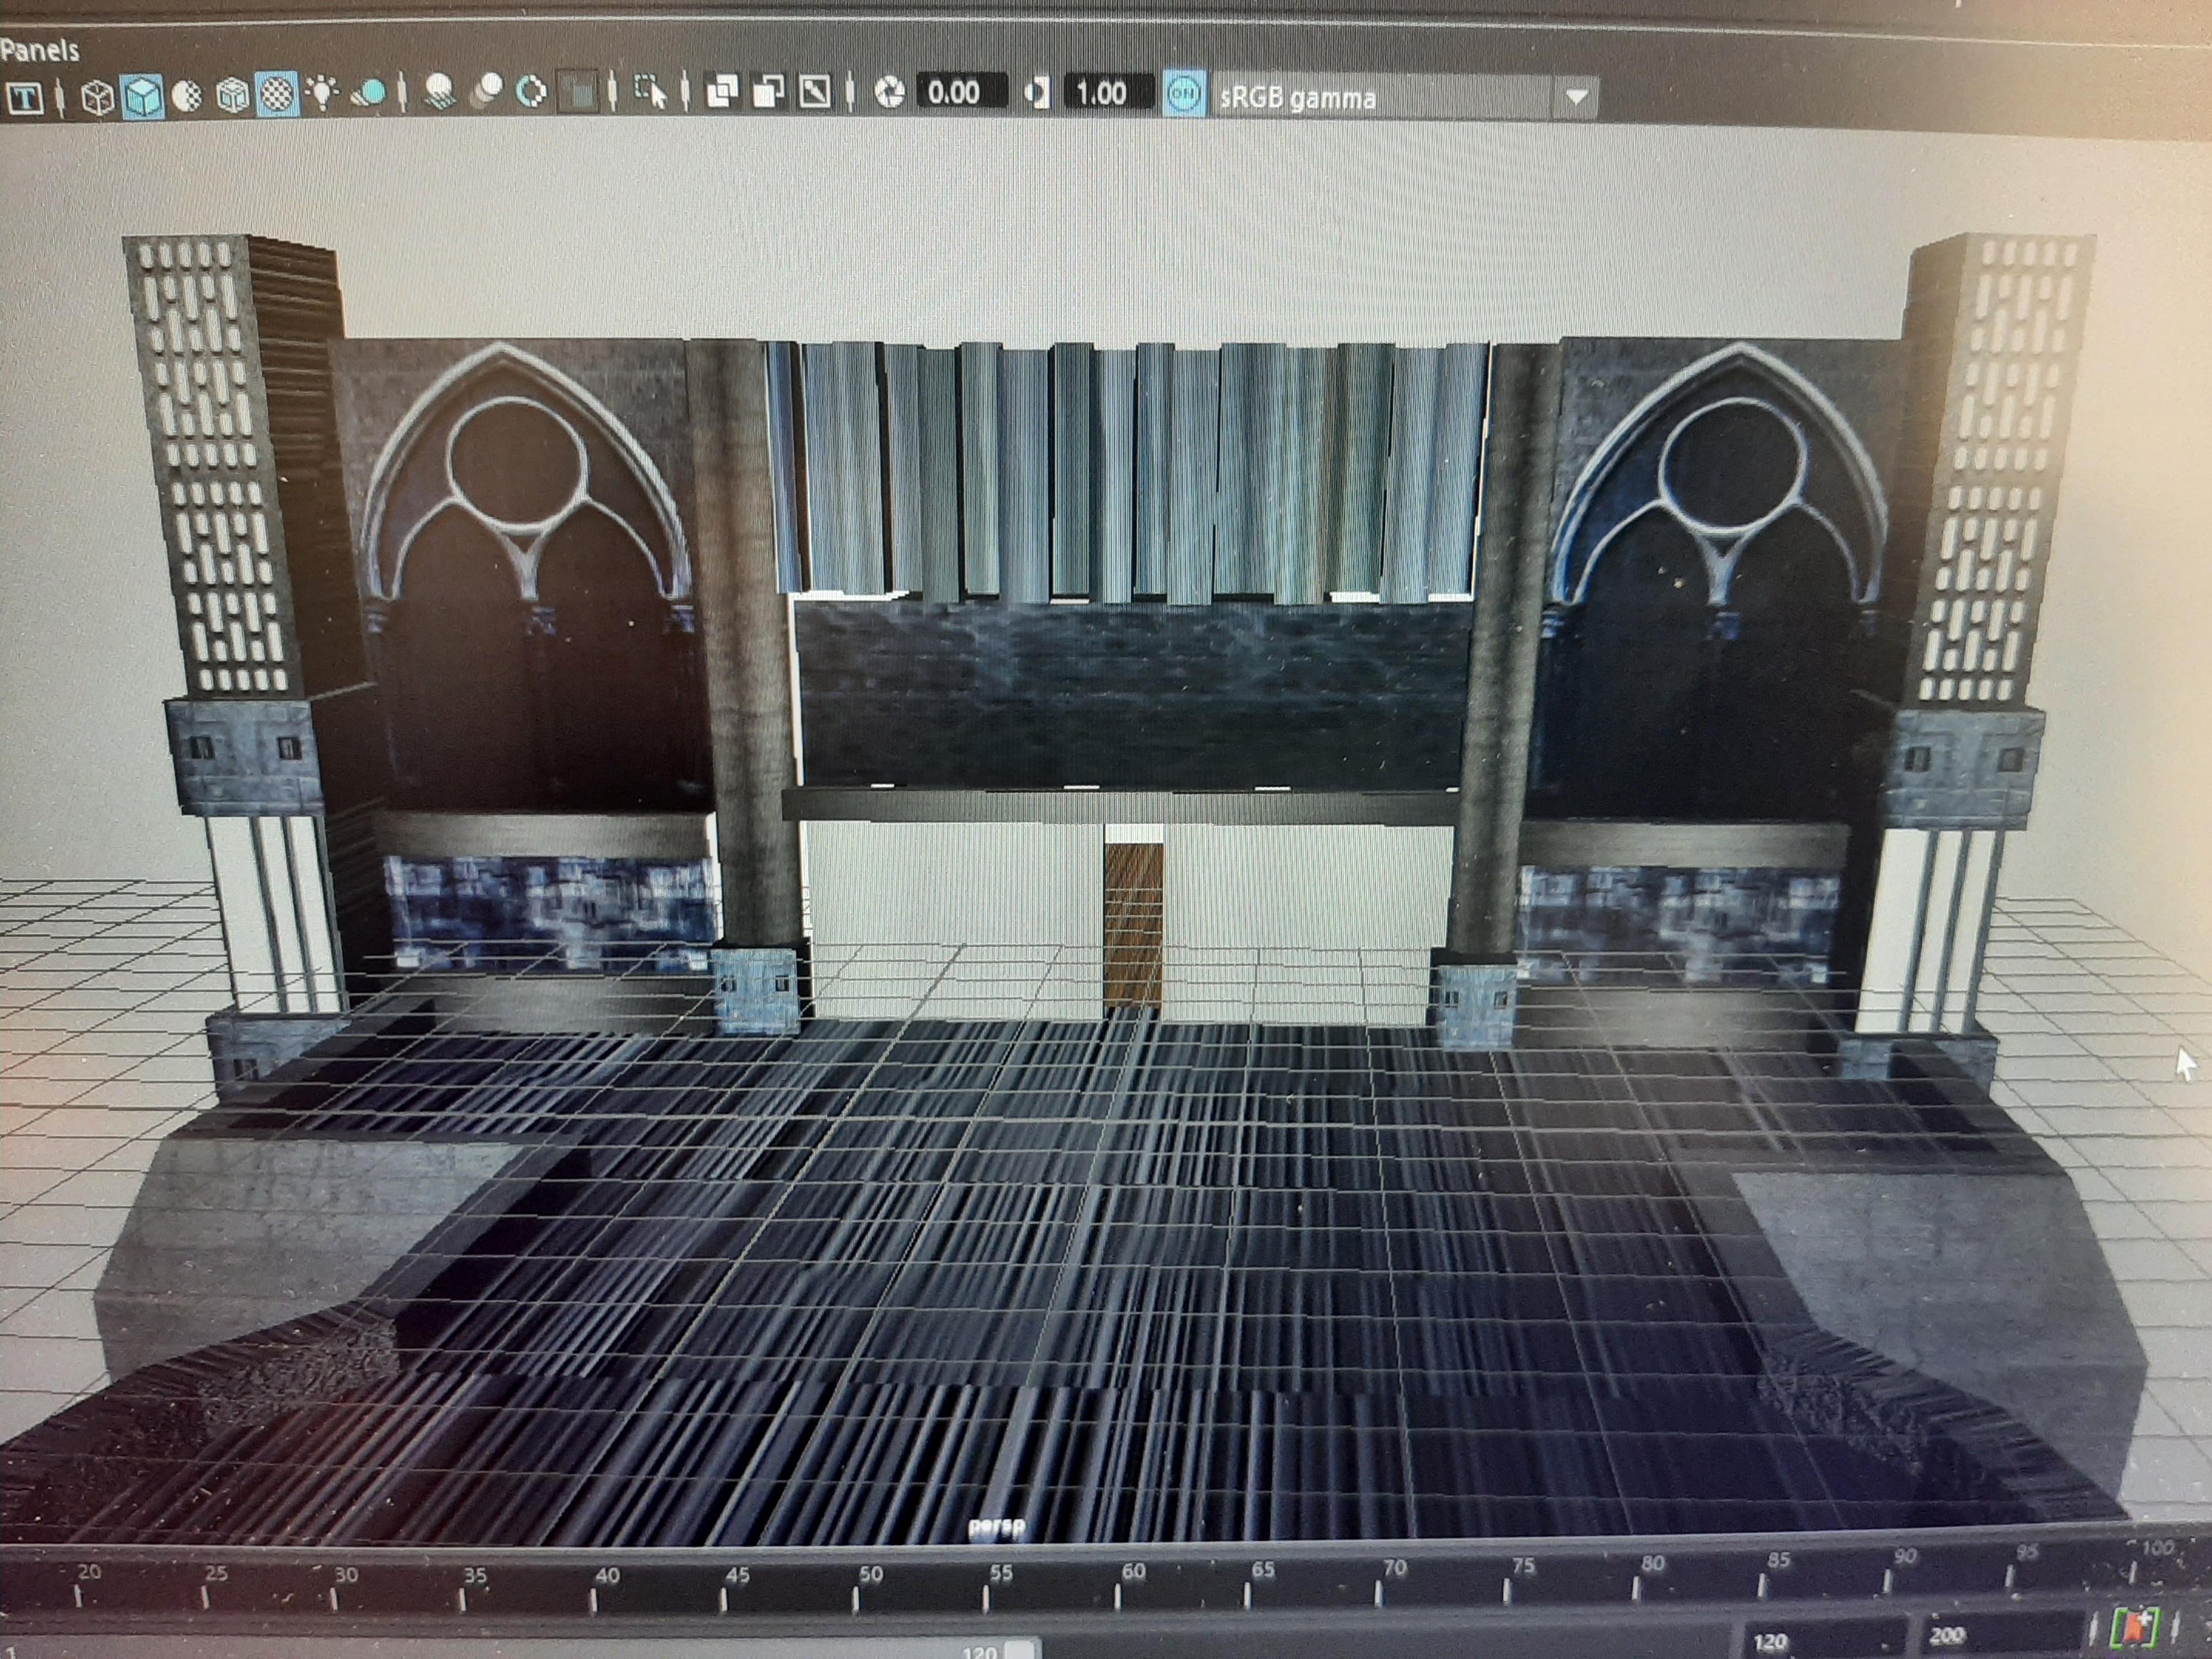The image size is (2212, 1659).
Task: Click the gamma value field 1.00
Action: pyautogui.click(x=1108, y=93)
